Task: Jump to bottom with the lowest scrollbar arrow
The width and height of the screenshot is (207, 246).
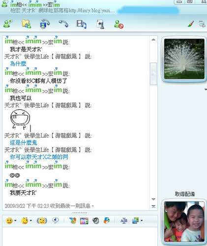Action: click(153, 206)
